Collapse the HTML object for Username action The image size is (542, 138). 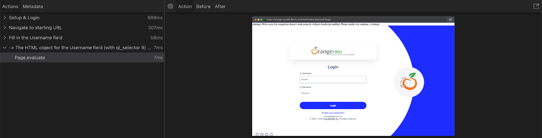5,48
